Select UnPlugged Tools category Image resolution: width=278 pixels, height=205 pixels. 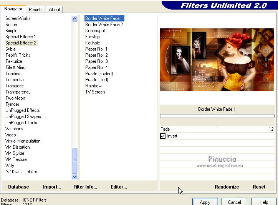click(21, 123)
